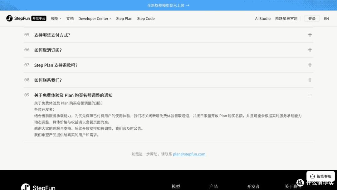Select the question title 如何取消订阅?

48,50
